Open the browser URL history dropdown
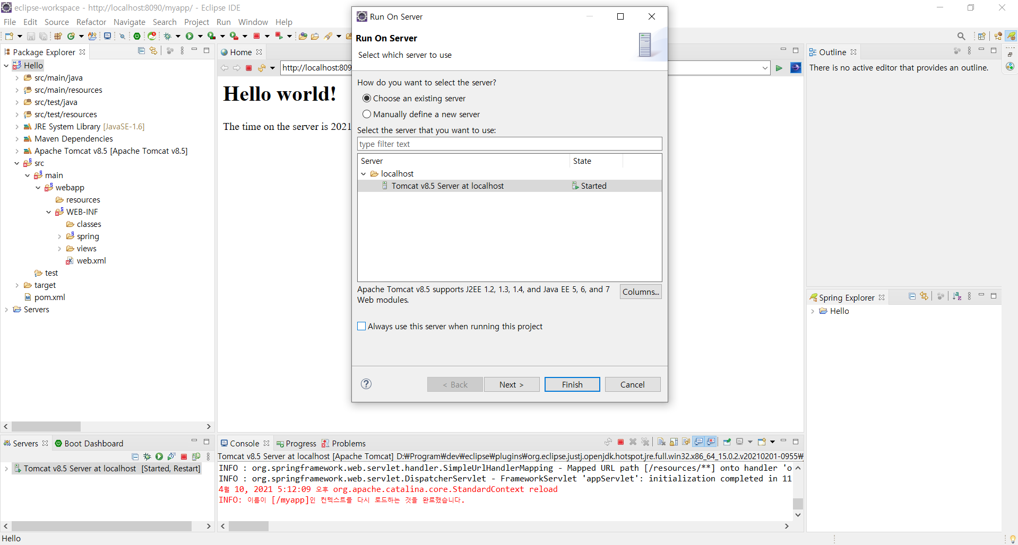 click(765, 68)
